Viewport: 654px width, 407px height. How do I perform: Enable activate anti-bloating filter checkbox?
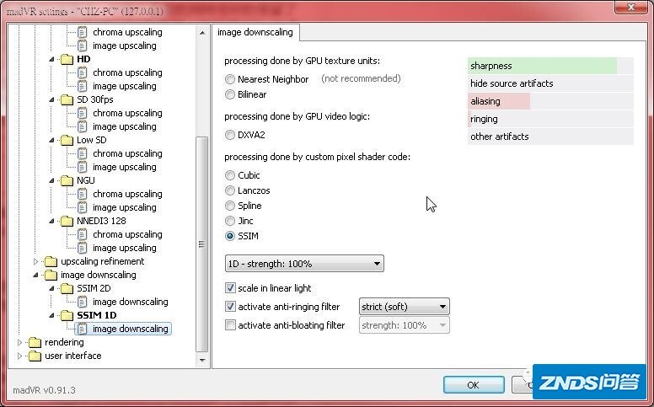[x=230, y=325]
